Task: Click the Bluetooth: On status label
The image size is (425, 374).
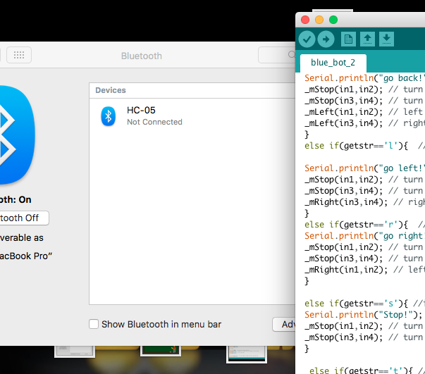Action: coord(16,199)
